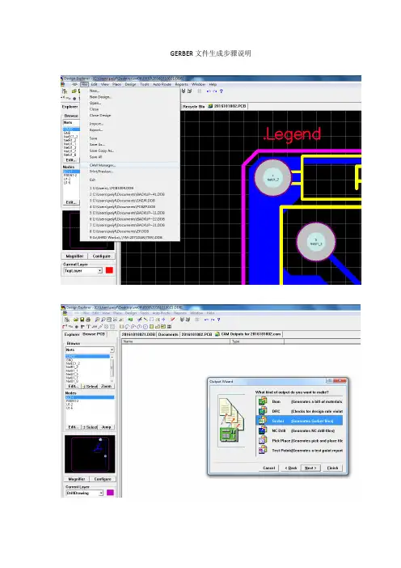401x568 pixels.
Task: Choose Print/Preview in the File menu
Action: coord(101,172)
